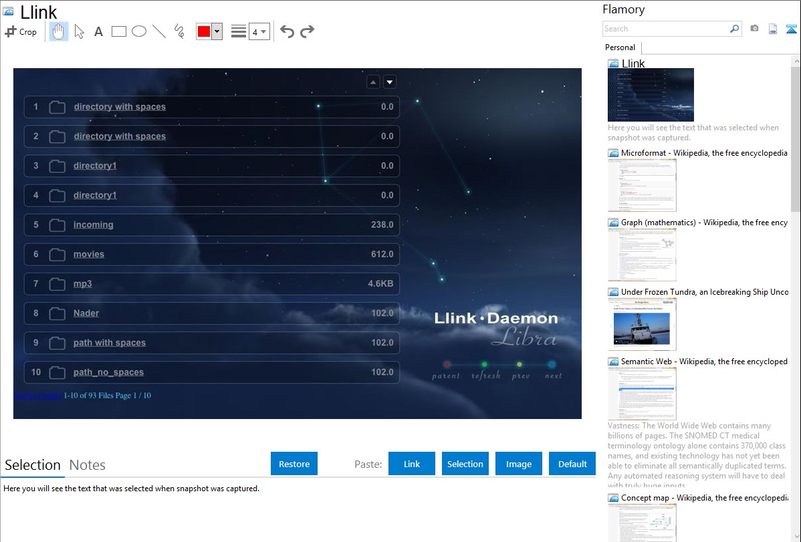The height and width of the screenshot is (542, 801).
Task: Click the red color swatch
Action: (204, 31)
